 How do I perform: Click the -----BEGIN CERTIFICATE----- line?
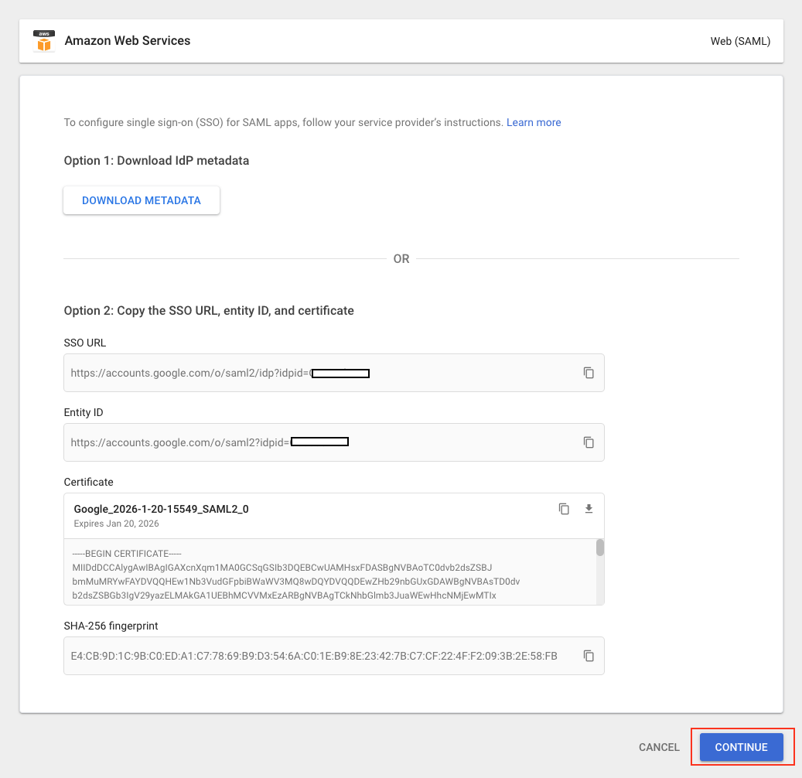[127, 554]
